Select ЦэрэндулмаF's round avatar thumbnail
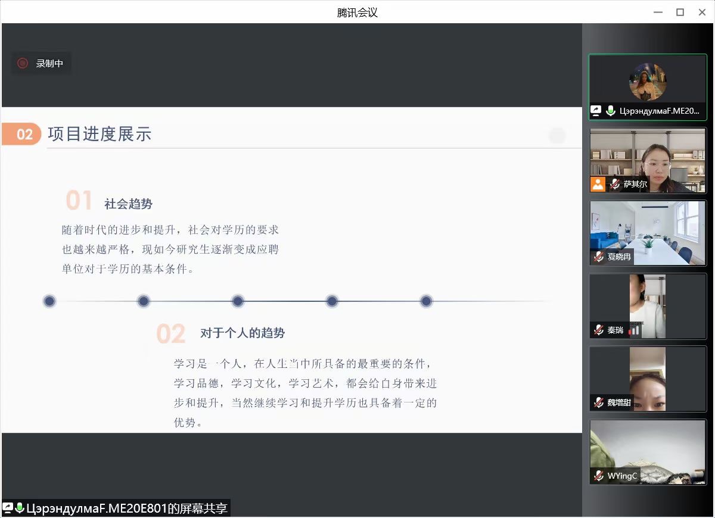 coord(648,82)
